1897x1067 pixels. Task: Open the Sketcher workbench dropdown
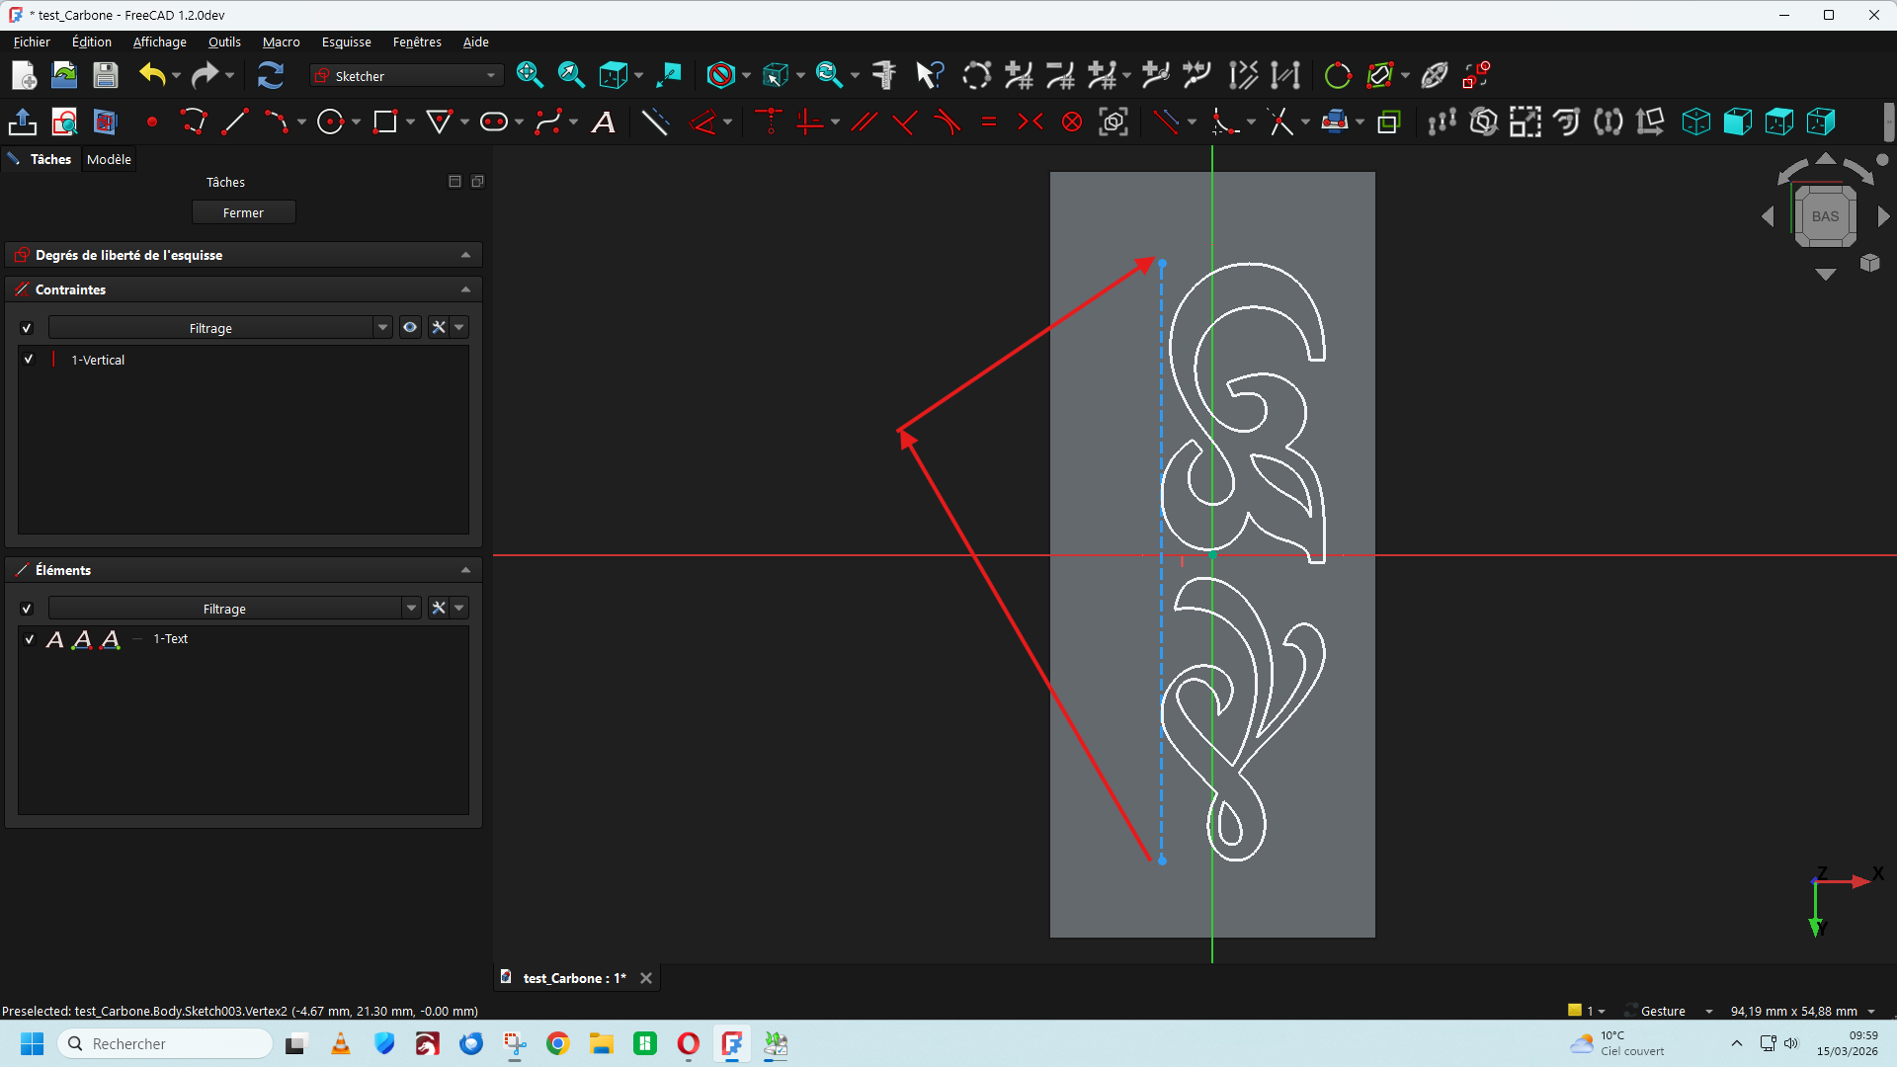click(x=406, y=76)
